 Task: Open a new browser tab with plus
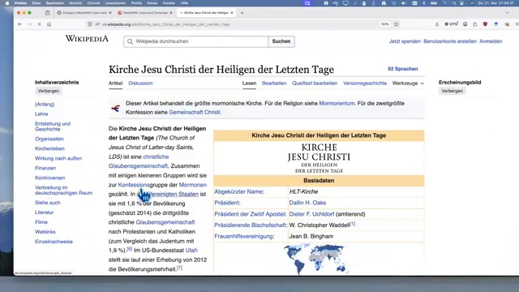[242, 13]
